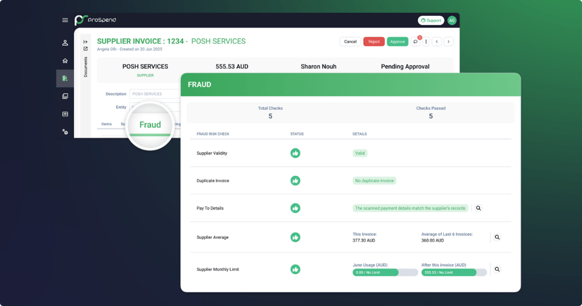The height and width of the screenshot is (306, 582).
Task: Click the POSH SERVICES supplier name
Action: [x=145, y=67]
